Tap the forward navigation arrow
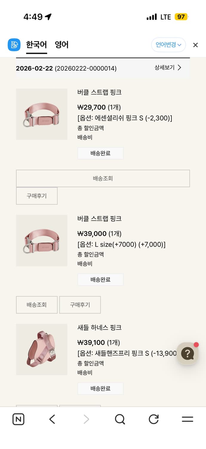206x449 pixels. 86,419
